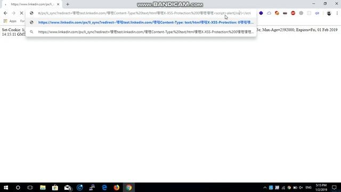Image resolution: width=341 pixels, height=192 pixels.
Task: Open the Chrome profile avatar
Action: tap(329, 13)
